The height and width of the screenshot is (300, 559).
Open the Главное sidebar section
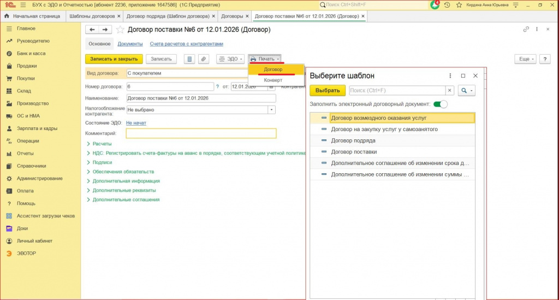(x=26, y=28)
